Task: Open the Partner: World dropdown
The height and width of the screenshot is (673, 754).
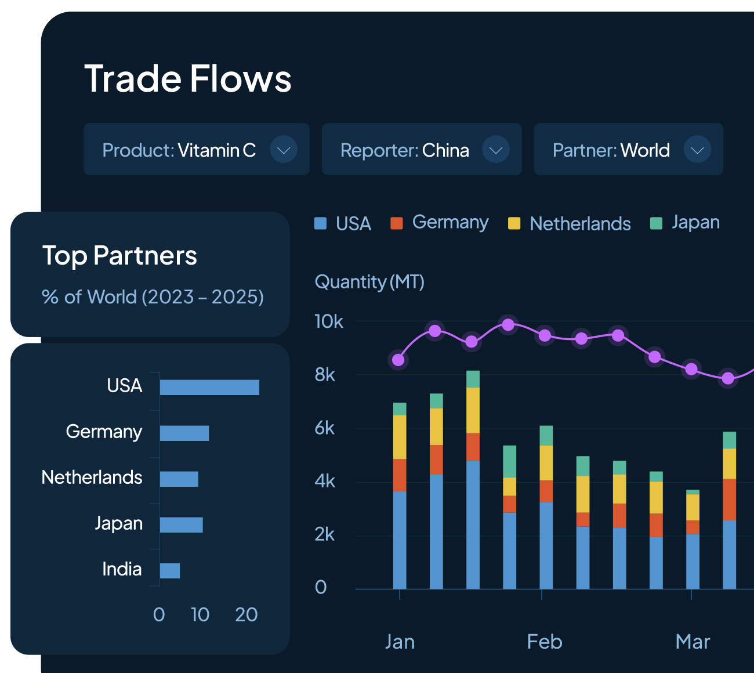Action: (628, 150)
